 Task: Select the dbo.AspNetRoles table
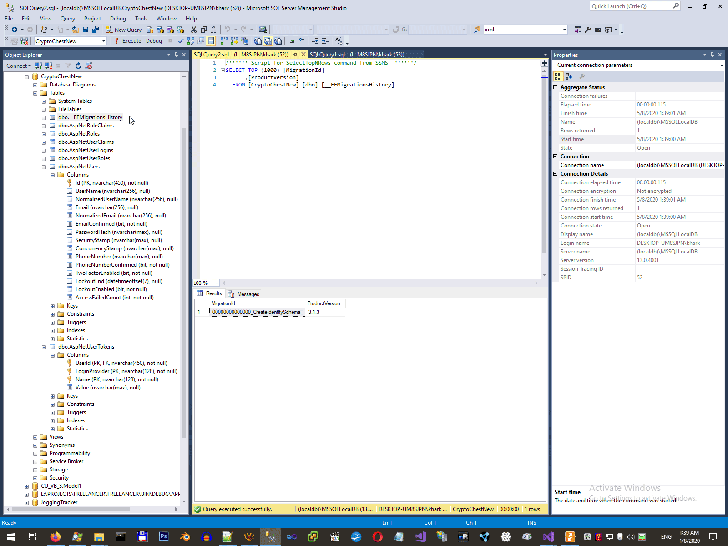tap(79, 134)
